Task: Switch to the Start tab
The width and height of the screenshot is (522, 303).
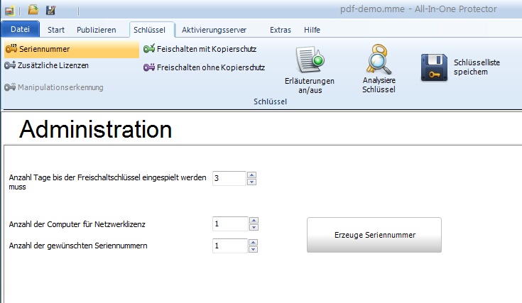Action: (x=56, y=30)
